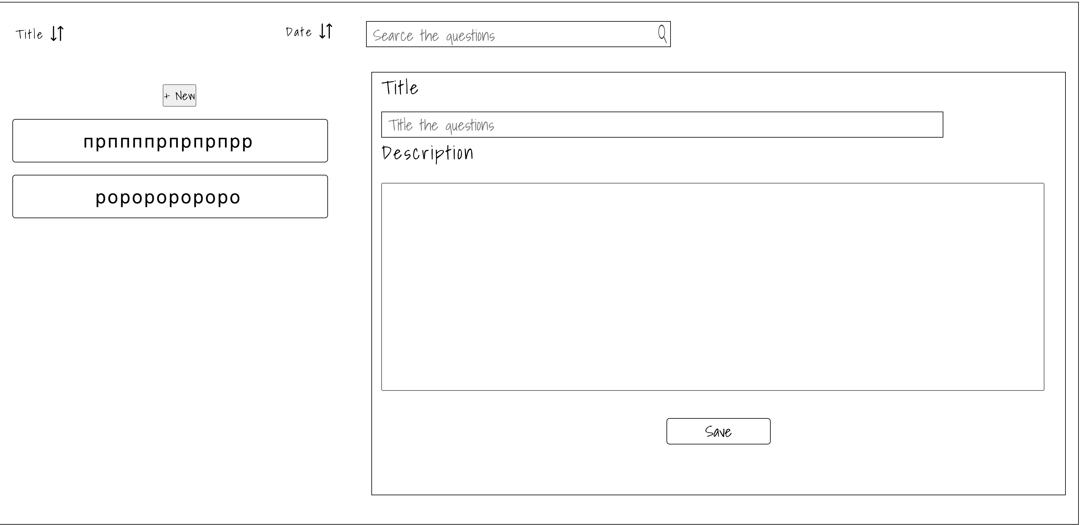This screenshot has width=1085, height=525.
Task: Select the popopopopopo question item
Action: tap(170, 196)
